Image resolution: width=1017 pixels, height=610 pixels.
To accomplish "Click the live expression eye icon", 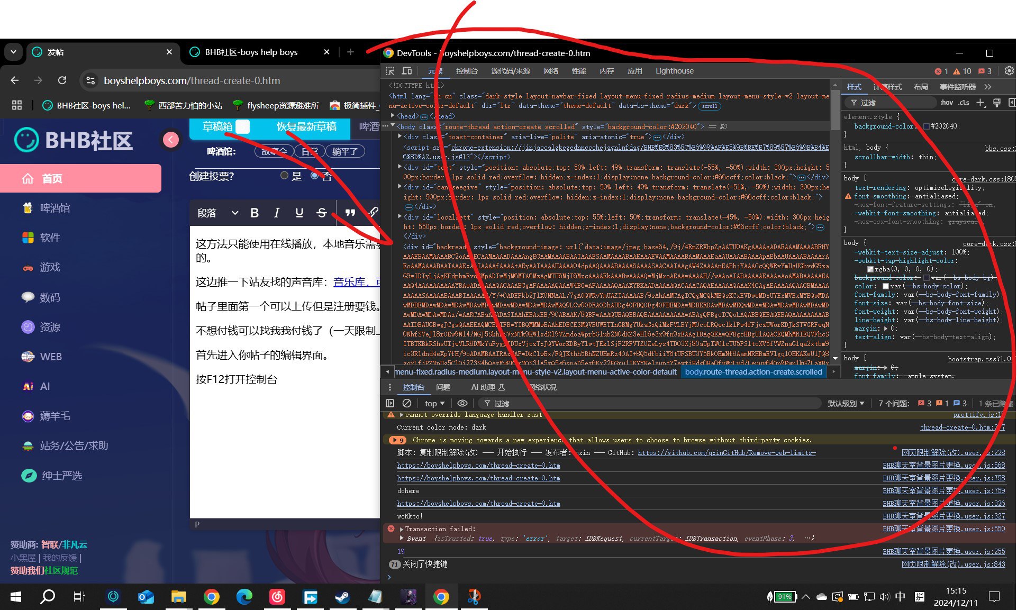I will 462,403.
